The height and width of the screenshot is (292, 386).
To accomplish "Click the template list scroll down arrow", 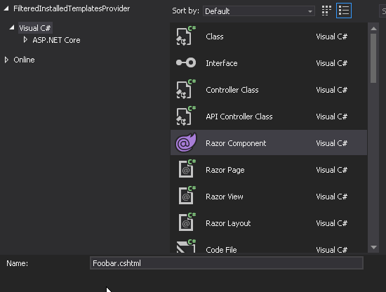I will pyautogui.click(x=373, y=247).
